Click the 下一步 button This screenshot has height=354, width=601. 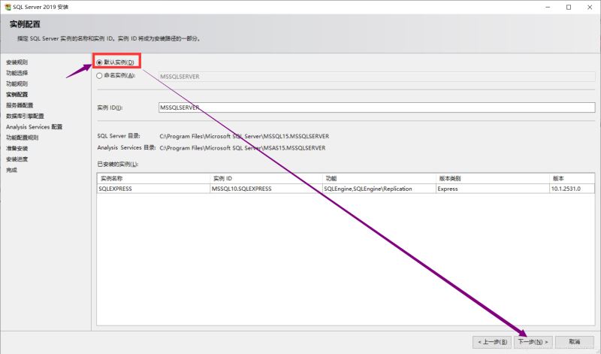(x=533, y=341)
